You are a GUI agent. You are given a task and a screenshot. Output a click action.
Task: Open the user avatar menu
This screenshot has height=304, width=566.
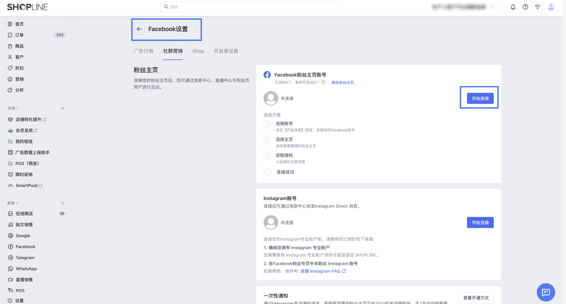(551, 7)
